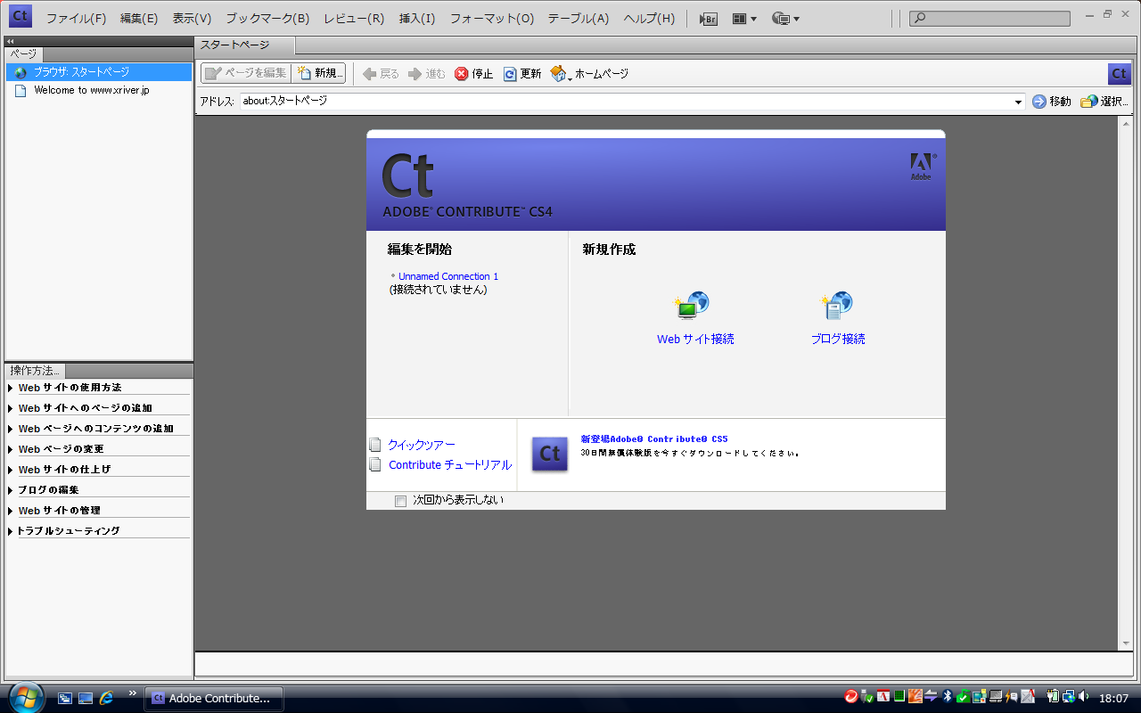Open the Unnamed Connection 1 link

click(x=448, y=276)
